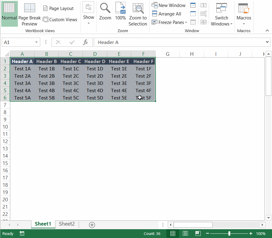The image size is (272, 238).
Task: Open a New Window
Action: tap(169, 5)
